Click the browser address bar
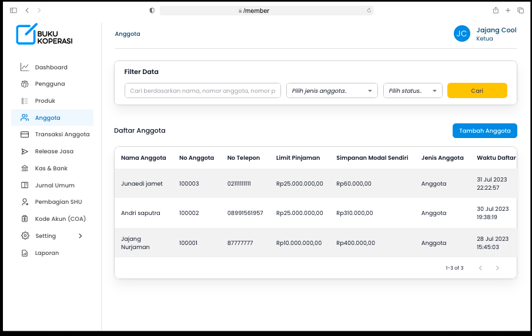Viewport: 532px width, 336px height. (266, 11)
